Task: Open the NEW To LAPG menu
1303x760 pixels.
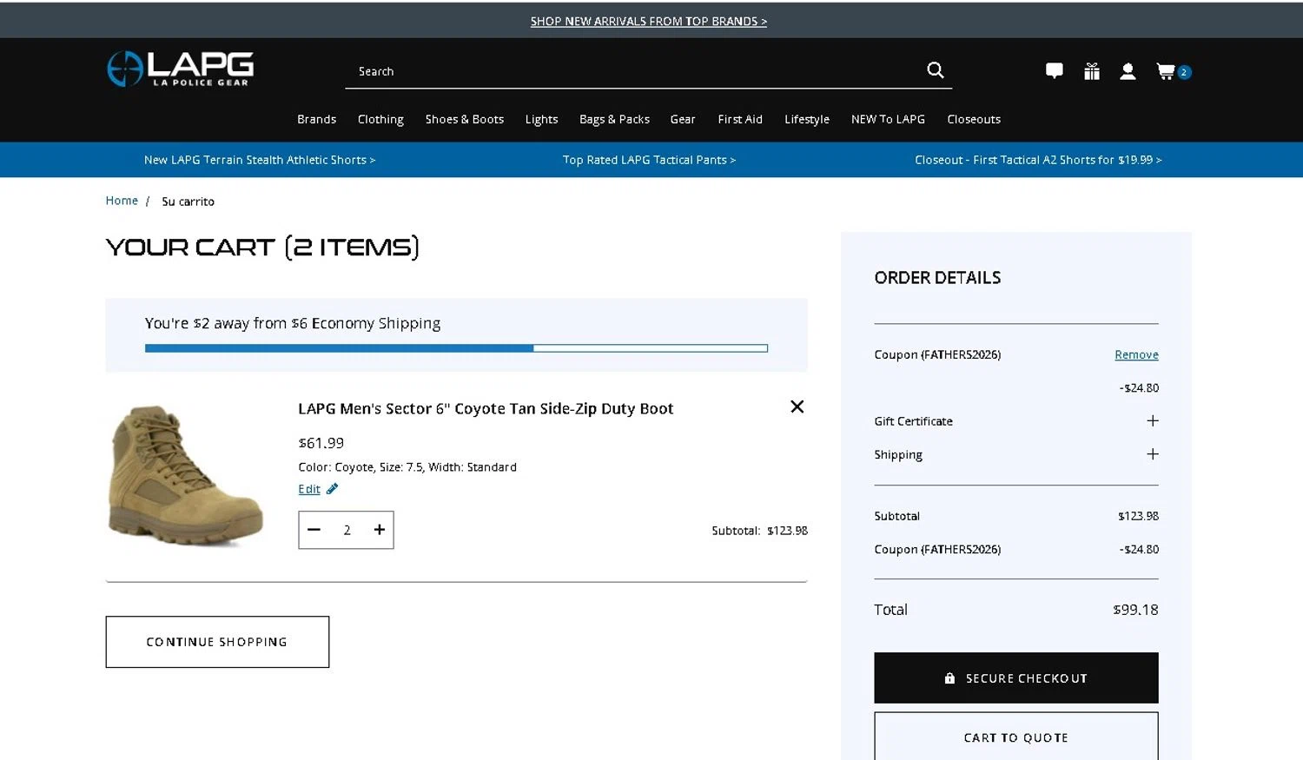Action: [x=888, y=119]
